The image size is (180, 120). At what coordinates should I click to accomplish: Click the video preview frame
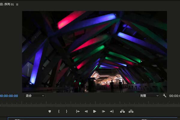point(94,52)
